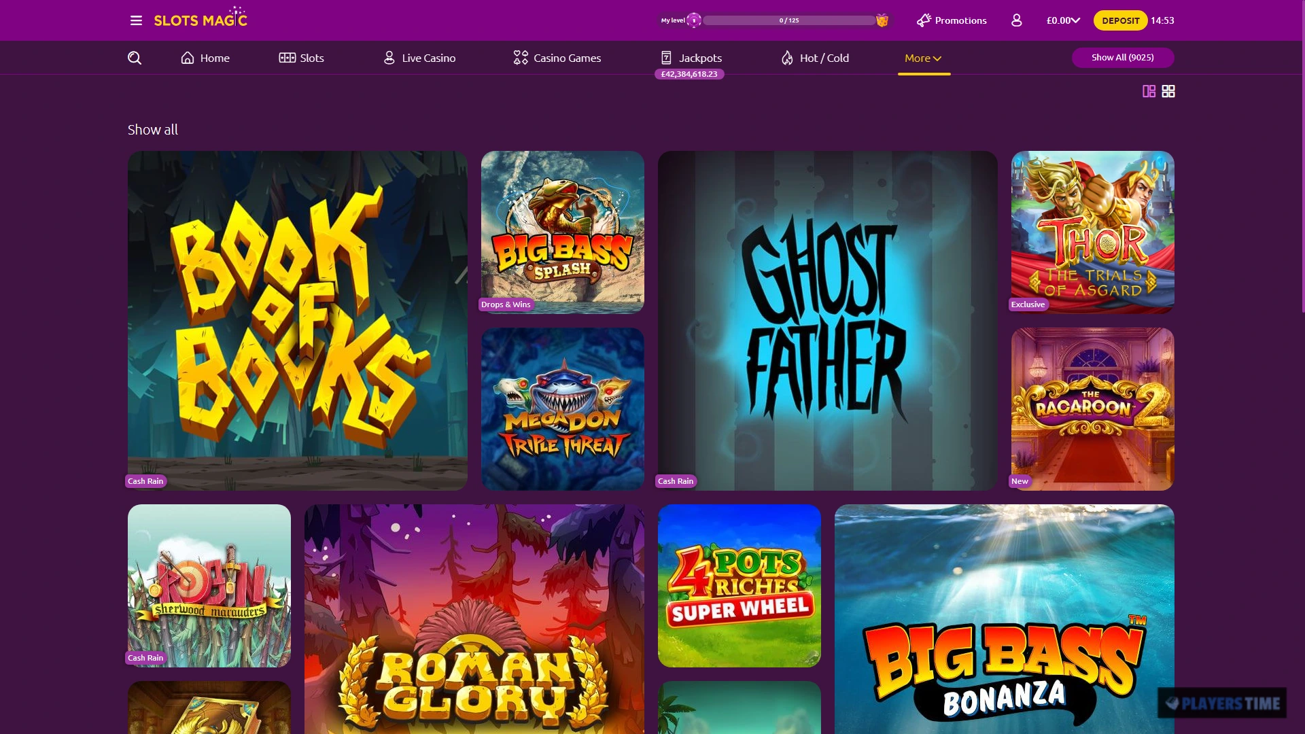Open the Ghost Father game
Viewport: 1305px width, 734px height.
(828, 321)
